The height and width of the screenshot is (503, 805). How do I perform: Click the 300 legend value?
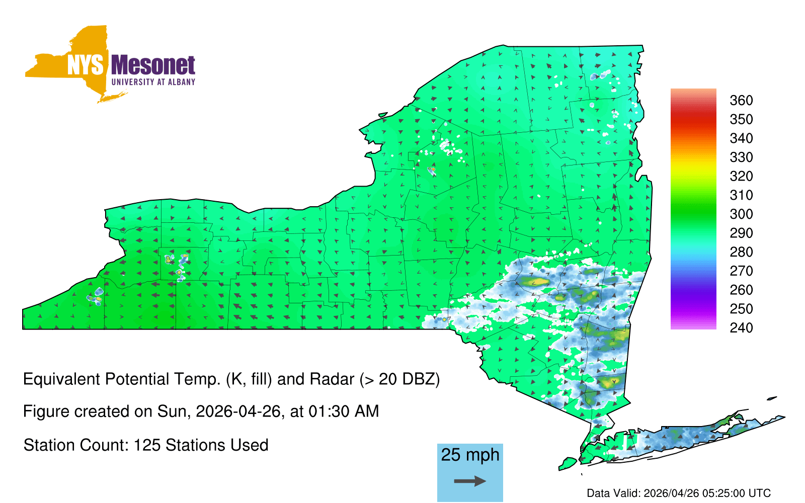point(741,214)
